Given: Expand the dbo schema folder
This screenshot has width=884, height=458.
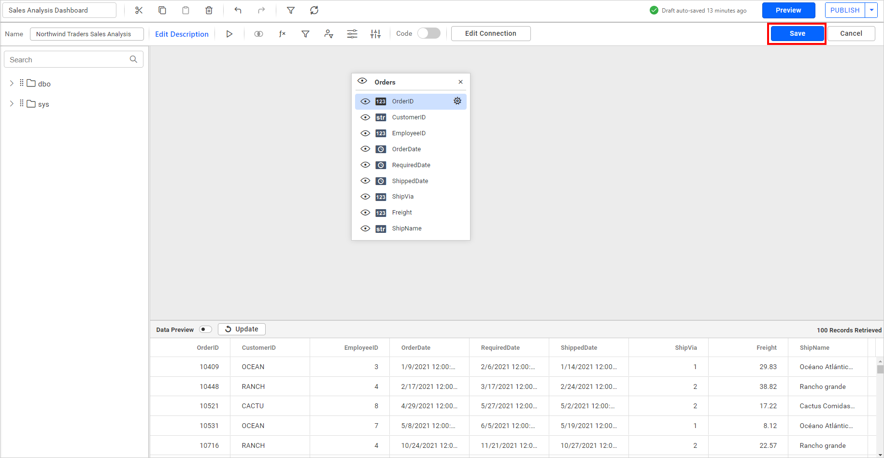Looking at the screenshot, I should tap(12, 84).
